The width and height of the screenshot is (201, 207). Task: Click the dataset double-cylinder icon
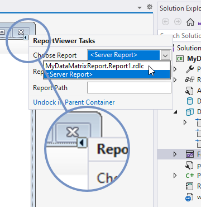pos(189,112)
